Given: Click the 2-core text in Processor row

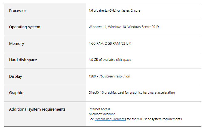Looking at the screenshot, I should 135,11.
